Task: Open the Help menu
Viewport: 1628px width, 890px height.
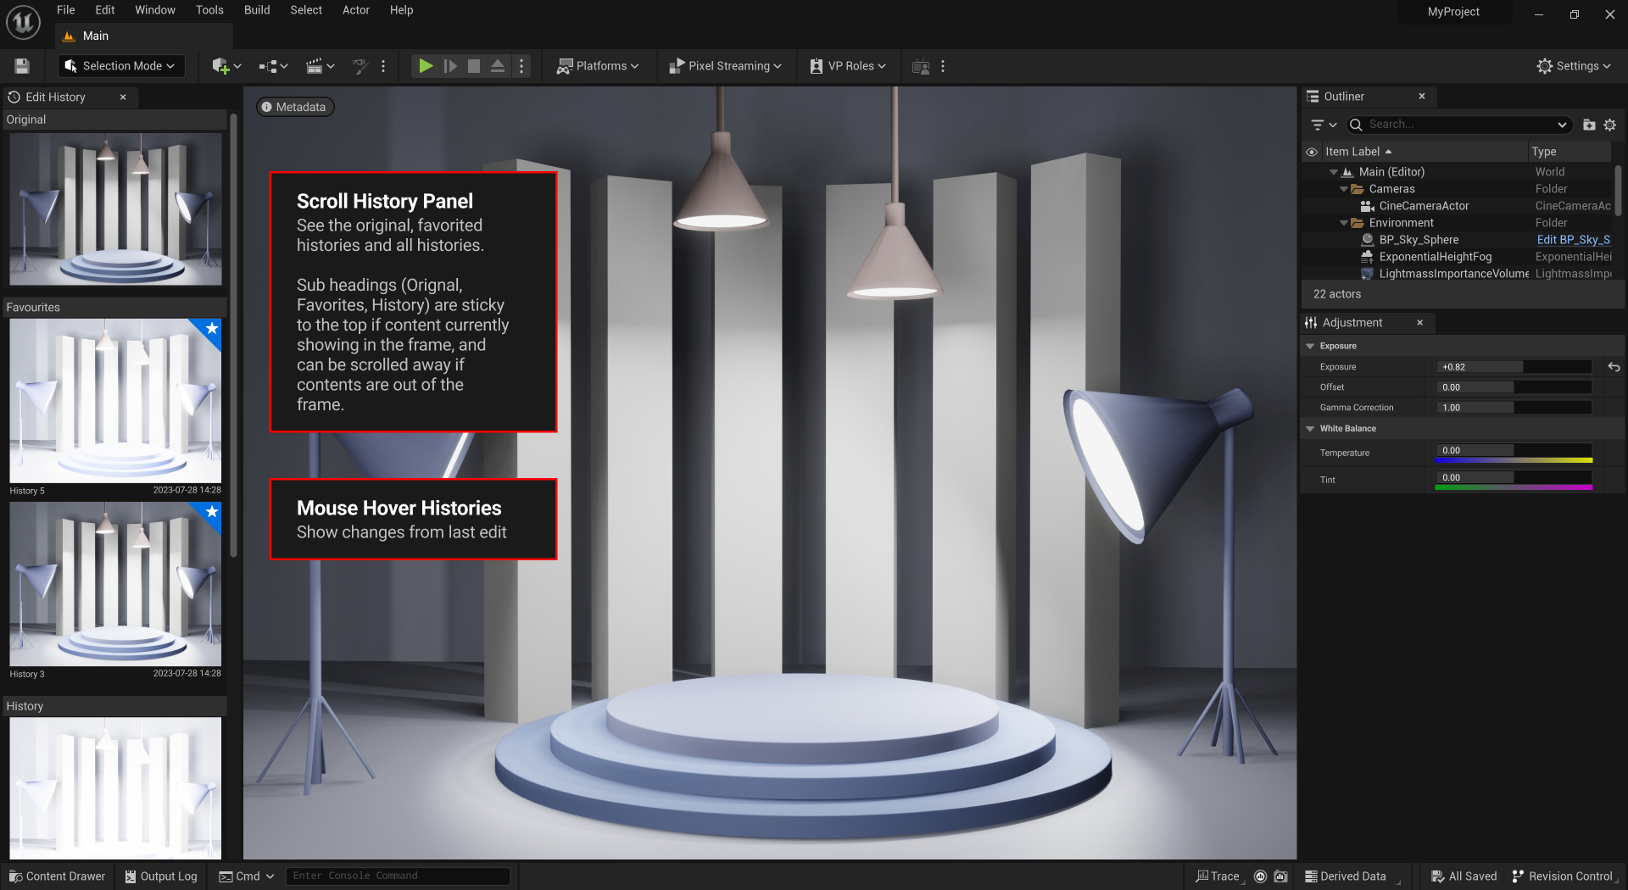Action: click(x=401, y=10)
